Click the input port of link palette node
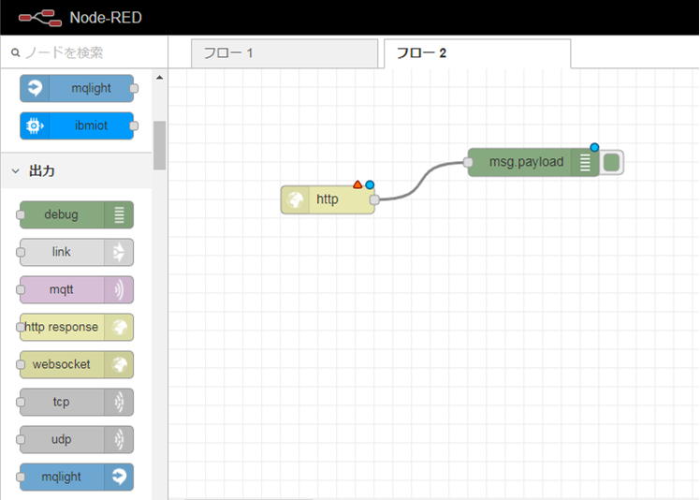Image resolution: width=700 pixels, height=500 pixels. 21,253
